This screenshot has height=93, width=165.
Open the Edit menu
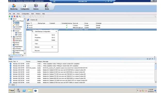tap(14, 14)
